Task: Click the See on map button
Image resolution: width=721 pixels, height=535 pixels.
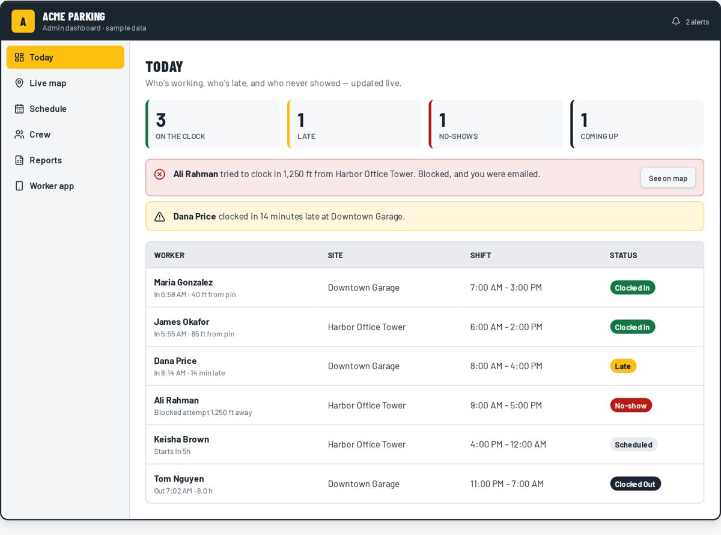Action: click(x=668, y=178)
